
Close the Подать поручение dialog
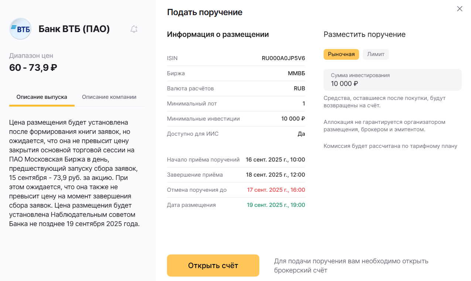tap(460, 8)
